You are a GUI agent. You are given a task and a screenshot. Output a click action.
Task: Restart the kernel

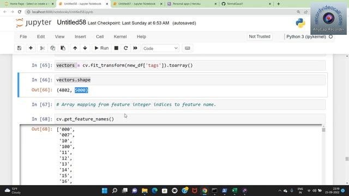[126, 48]
